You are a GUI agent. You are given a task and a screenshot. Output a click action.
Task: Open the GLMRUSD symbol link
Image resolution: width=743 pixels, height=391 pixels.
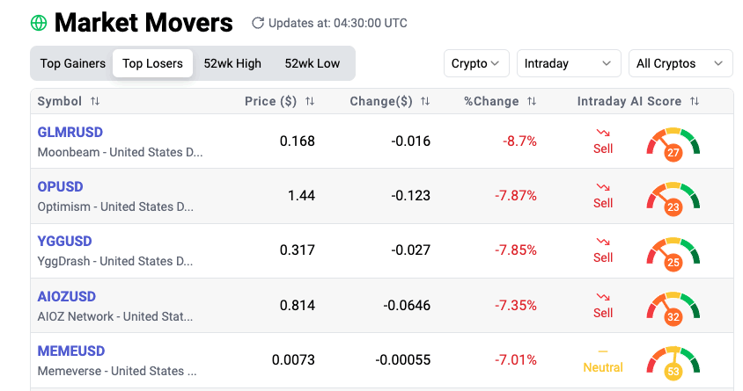(x=70, y=133)
